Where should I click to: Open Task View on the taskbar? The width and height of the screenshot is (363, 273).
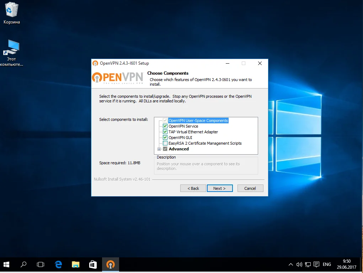[41, 264]
